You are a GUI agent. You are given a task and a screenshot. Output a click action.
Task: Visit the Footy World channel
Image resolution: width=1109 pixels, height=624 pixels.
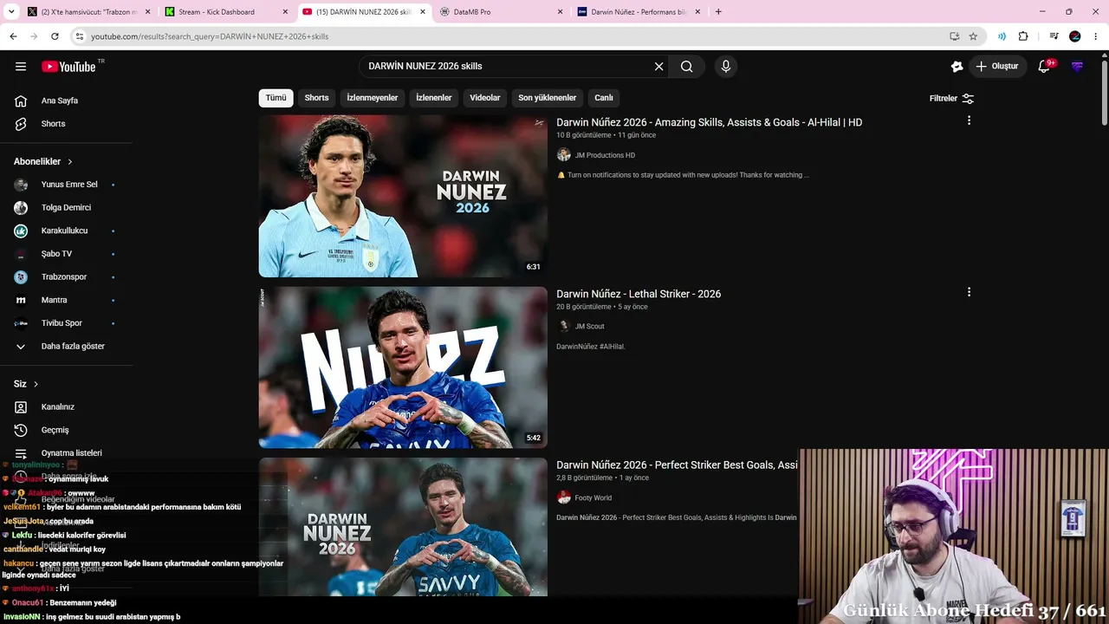click(x=593, y=498)
